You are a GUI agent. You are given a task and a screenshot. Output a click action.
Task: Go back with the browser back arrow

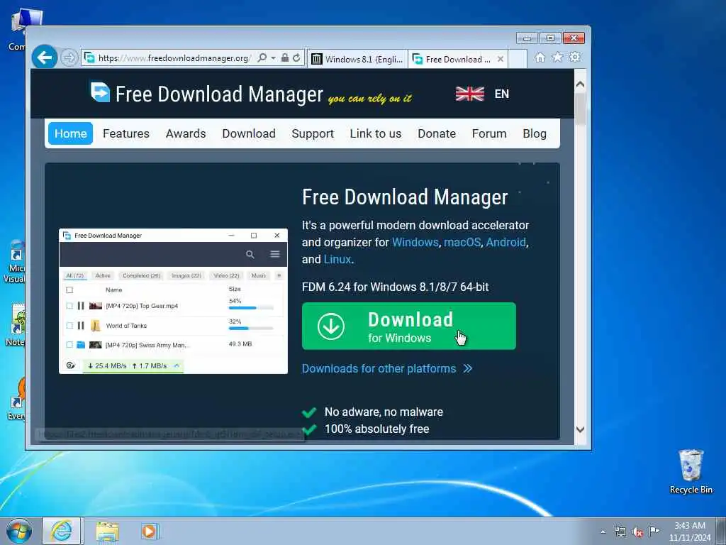click(x=45, y=57)
